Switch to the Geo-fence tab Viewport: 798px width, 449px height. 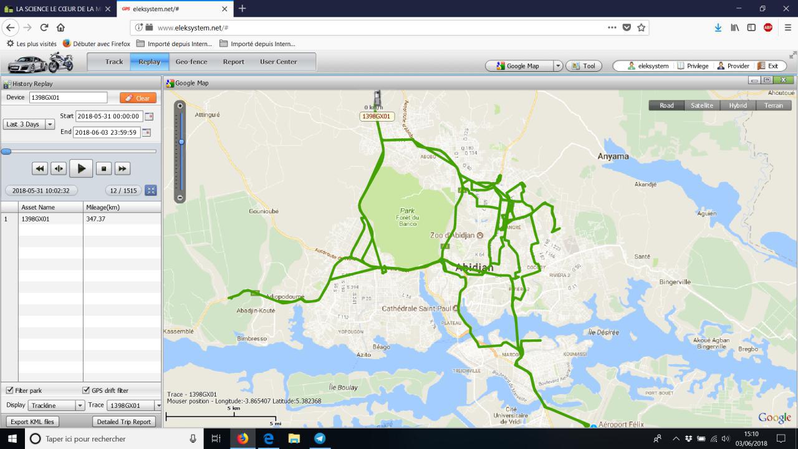click(191, 62)
